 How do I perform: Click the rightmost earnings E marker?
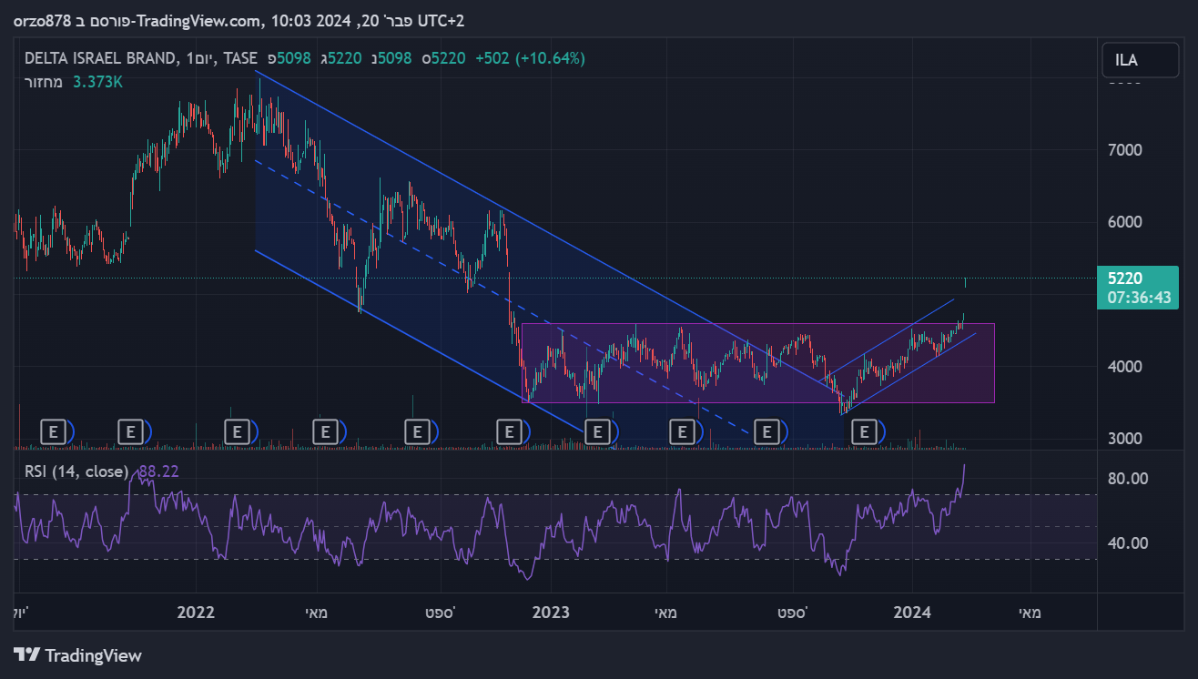click(865, 431)
